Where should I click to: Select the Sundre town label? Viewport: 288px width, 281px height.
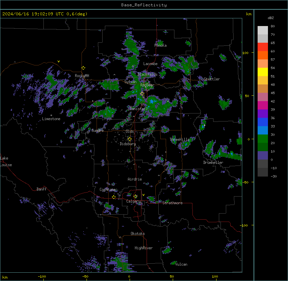click(x=98, y=130)
